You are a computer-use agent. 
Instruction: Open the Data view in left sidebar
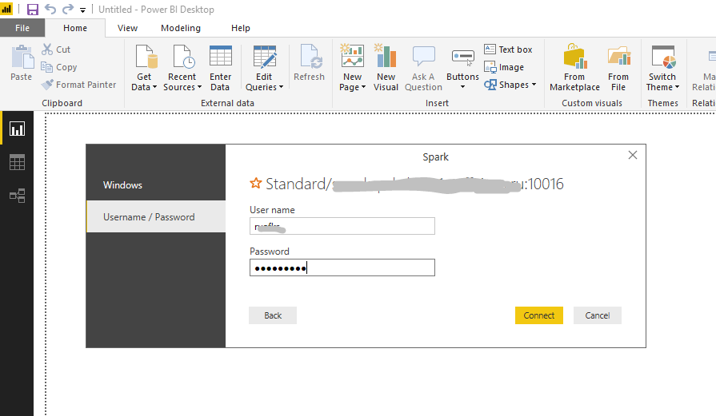(17, 162)
